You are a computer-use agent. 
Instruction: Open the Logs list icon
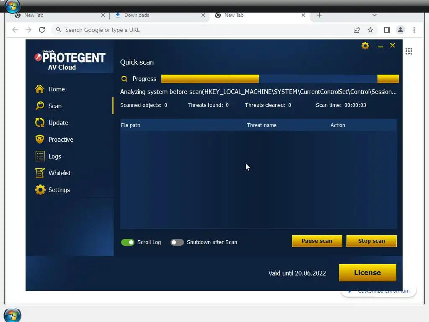tap(40, 156)
